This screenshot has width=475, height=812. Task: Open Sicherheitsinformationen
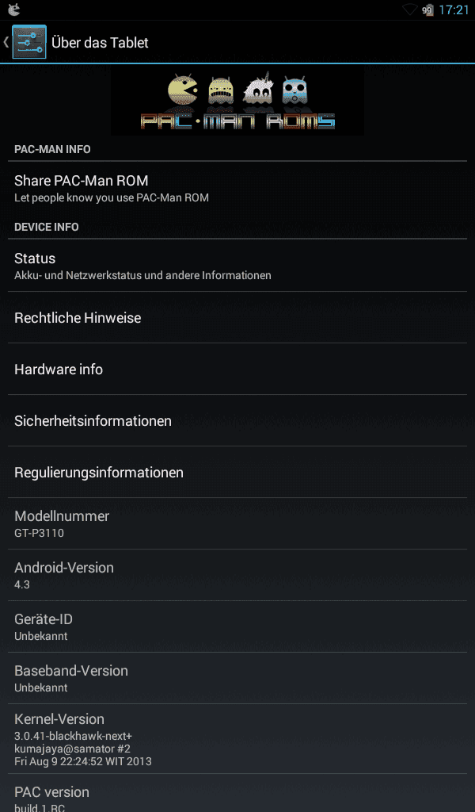tap(237, 420)
